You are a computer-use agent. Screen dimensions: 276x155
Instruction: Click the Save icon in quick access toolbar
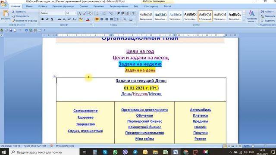pyautogui.click(x=11, y=30)
